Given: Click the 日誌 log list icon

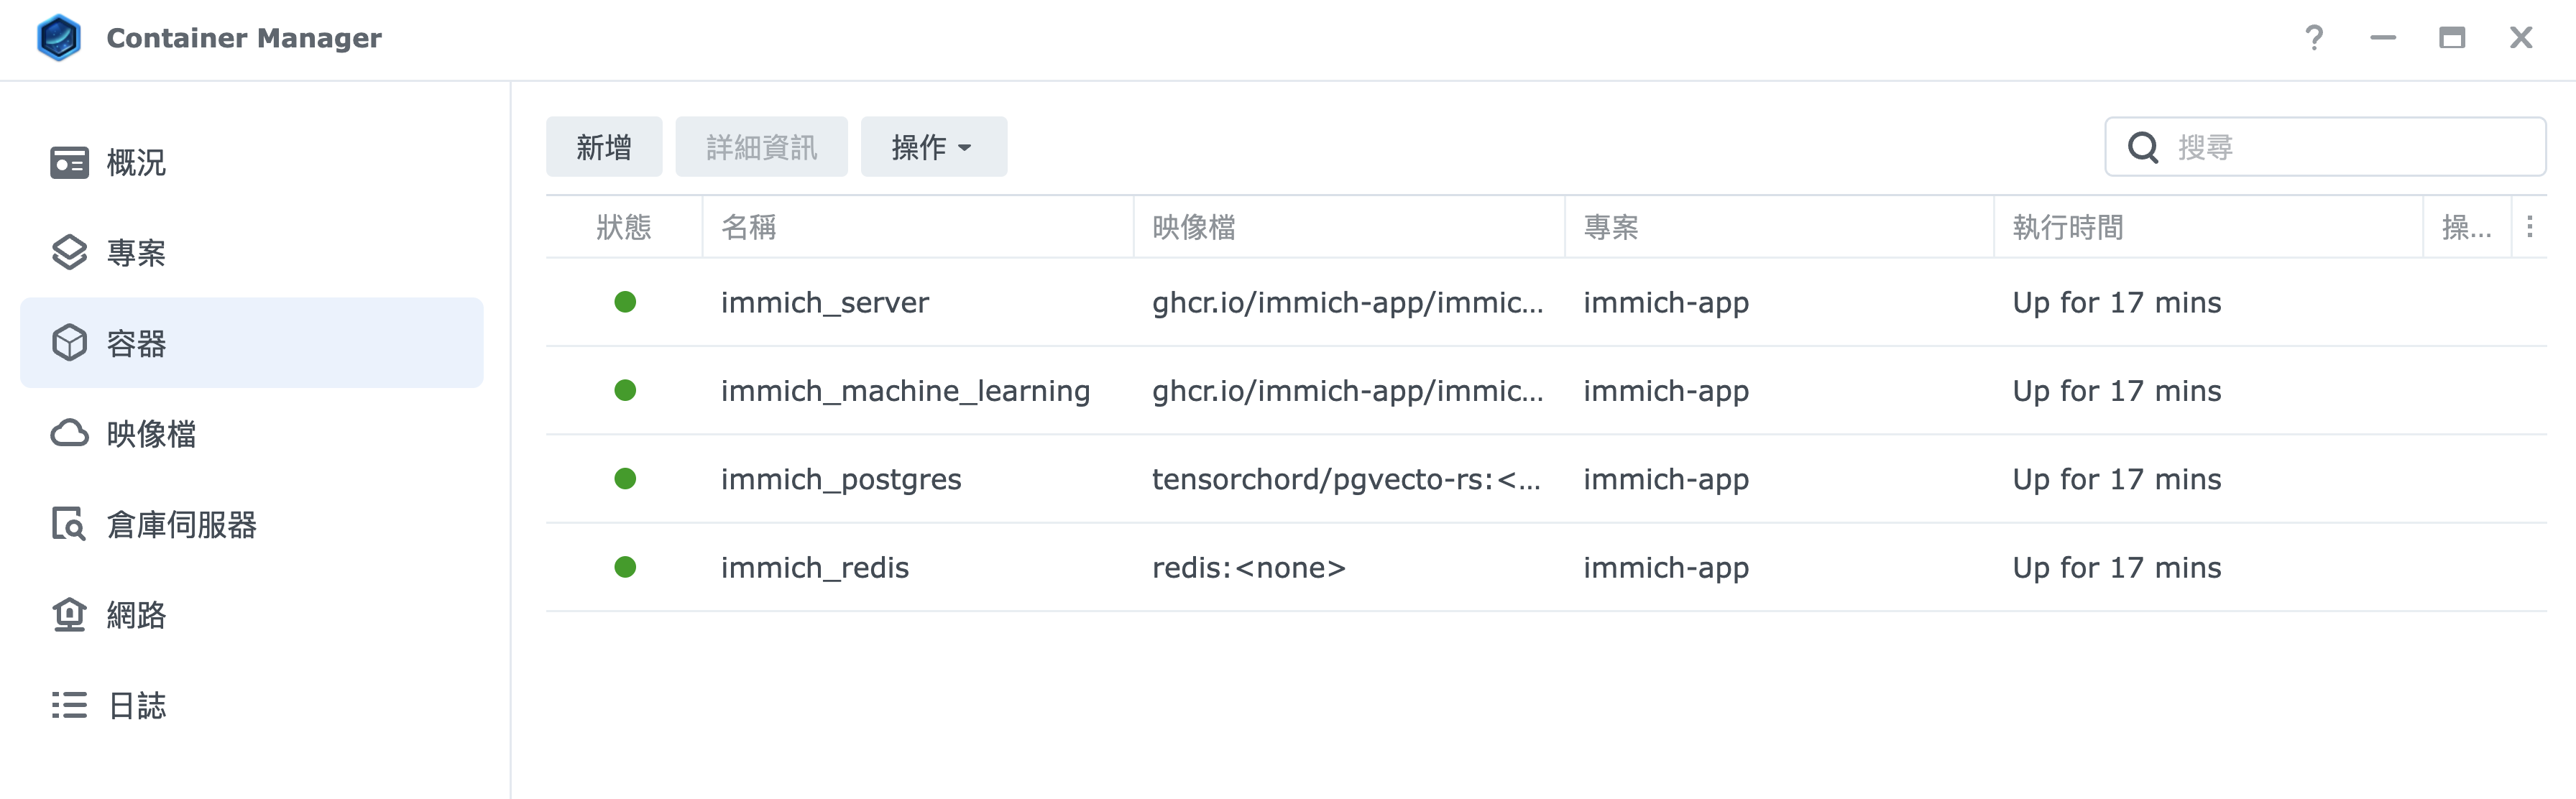Looking at the screenshot, I should (x=69, y=705).
